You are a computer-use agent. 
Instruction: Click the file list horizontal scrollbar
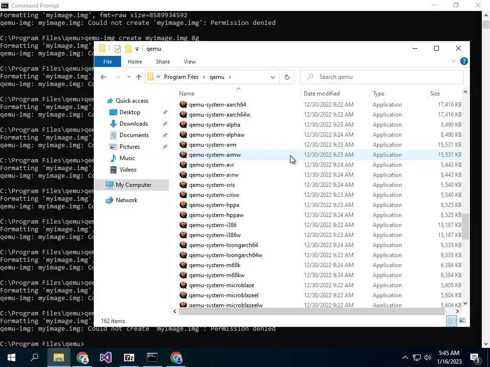click(311, 312)
